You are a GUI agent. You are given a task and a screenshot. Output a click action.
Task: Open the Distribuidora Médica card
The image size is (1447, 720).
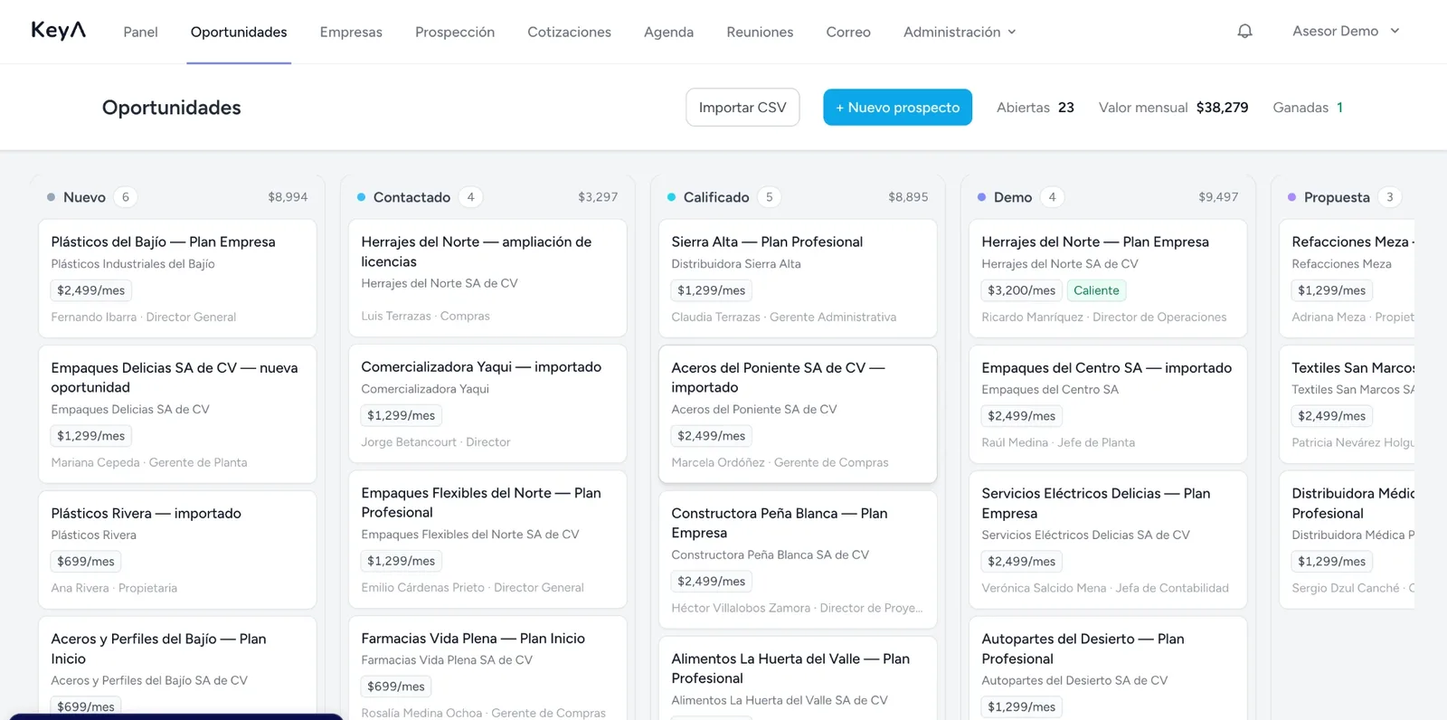pyautogui.click(x=1348, y=540)
